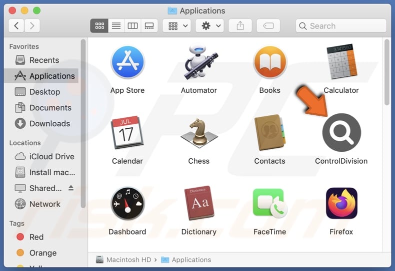The height and width of the screenshot is (271, 395).
Task: Click Macintosh HD in the path bar
Action: (123, 260)
